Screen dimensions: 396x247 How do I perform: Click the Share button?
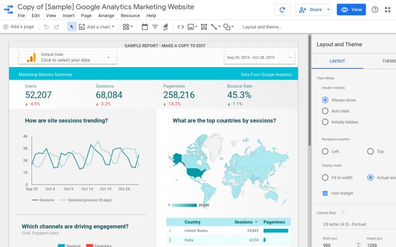point(310,10)
